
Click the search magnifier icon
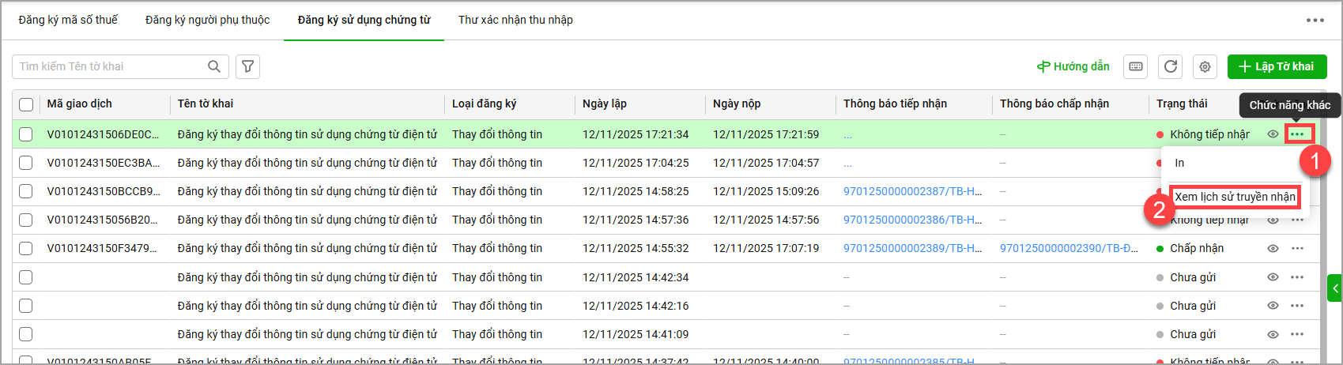(x=214, y=66)
